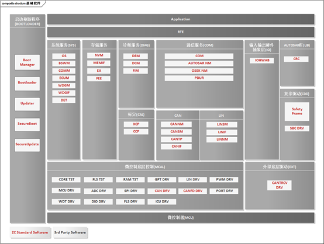Select the SecureUpdate block
Screen dimensions: 324x244
pos(27,145)
